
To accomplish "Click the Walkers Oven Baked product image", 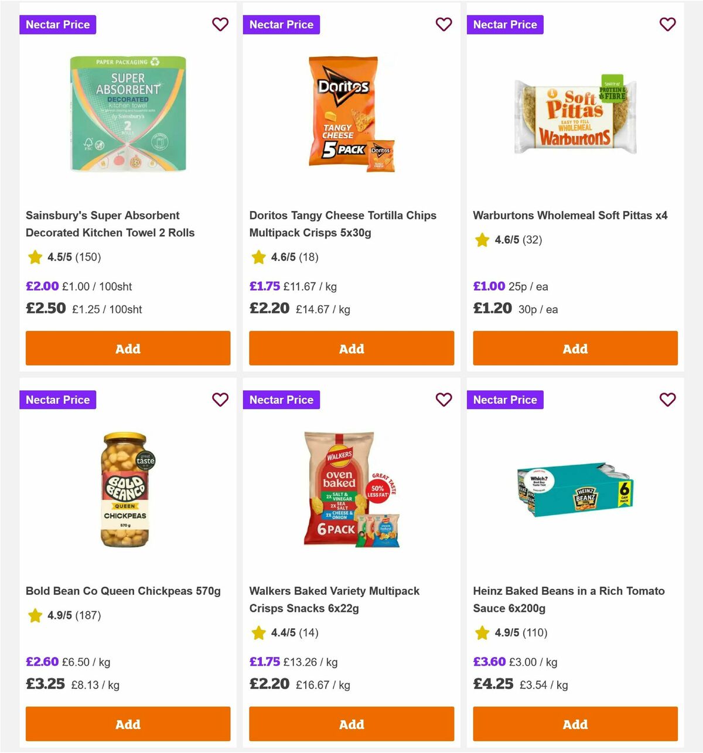I will point(351,489).
